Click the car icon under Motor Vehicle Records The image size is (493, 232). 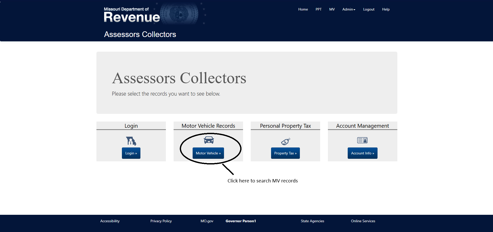pyautogui.click(x=209, y=140)
